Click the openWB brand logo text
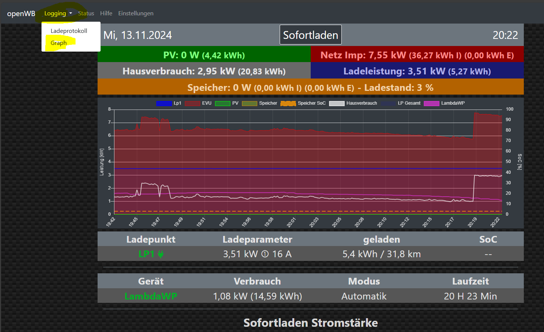The height and width of the screenshot is (332, 544). 21,13
